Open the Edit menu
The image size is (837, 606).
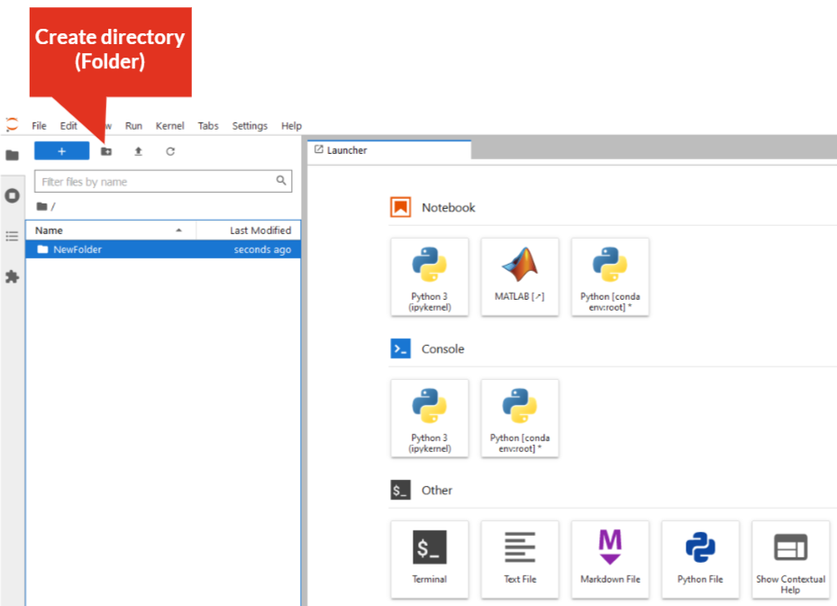coord(68,126)
